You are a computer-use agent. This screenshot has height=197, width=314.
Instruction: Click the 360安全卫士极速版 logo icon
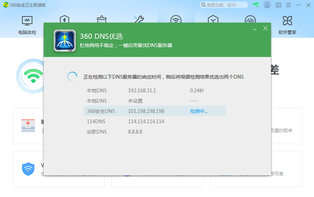6,5
